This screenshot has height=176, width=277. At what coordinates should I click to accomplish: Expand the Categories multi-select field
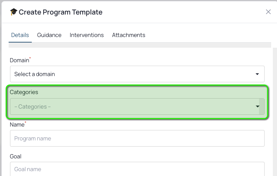tap(137, 106)
